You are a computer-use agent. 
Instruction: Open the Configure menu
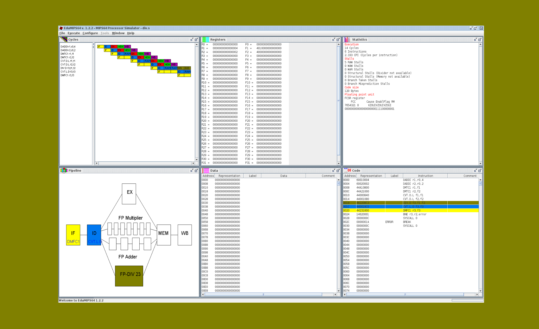[x=90, y=33]
